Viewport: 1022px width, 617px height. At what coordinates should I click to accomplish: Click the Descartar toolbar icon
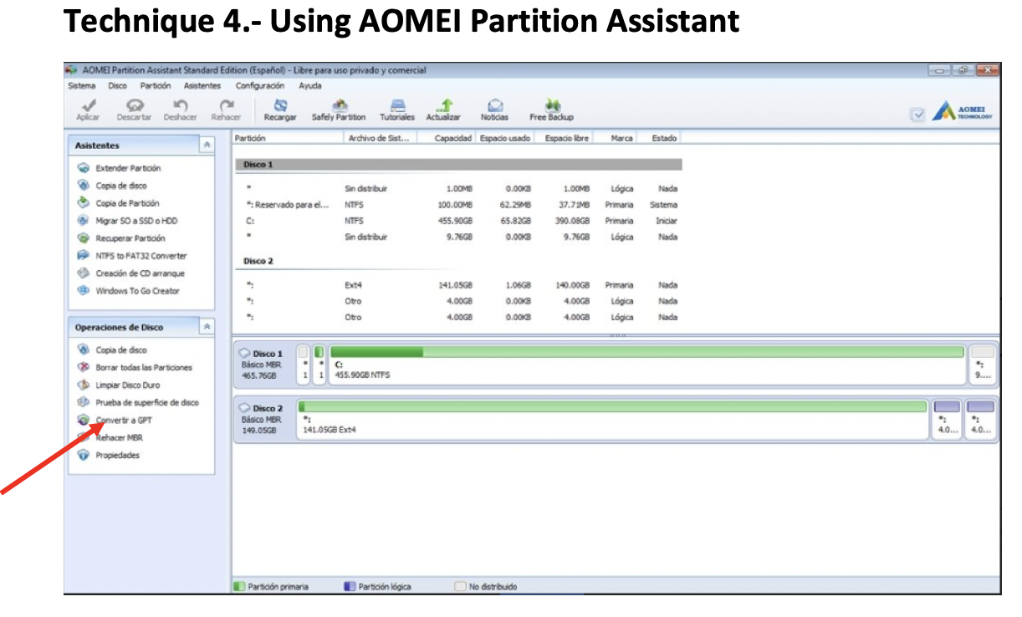coord(134,105)
